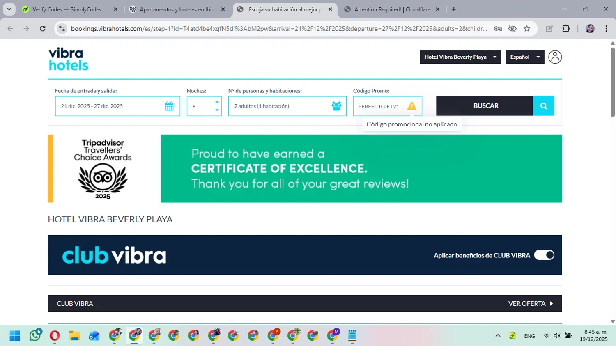The image size is (616, 346).
Task: Open a new browser tab
Action: click(x=454, y=9)
